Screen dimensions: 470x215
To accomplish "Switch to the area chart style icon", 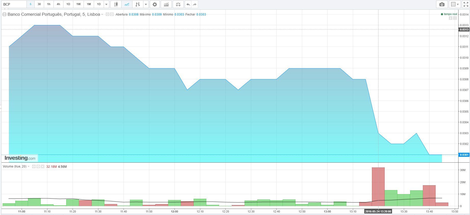I will point(127,4).
